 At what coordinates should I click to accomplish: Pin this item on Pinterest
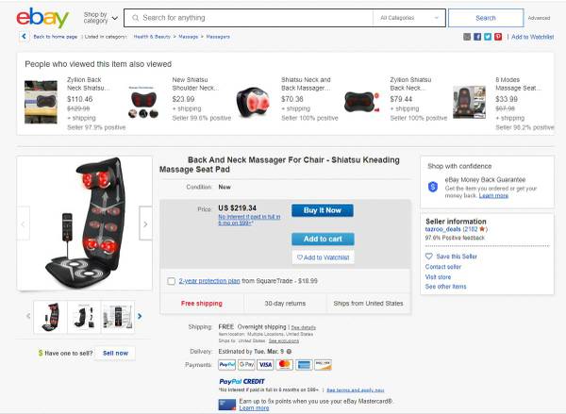pos(497,37)
